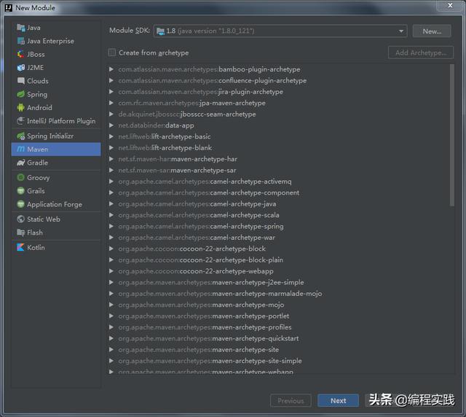Viewport: 466px width, 417px height.
Task: Select Gradle module type
Action: point(56,163)
